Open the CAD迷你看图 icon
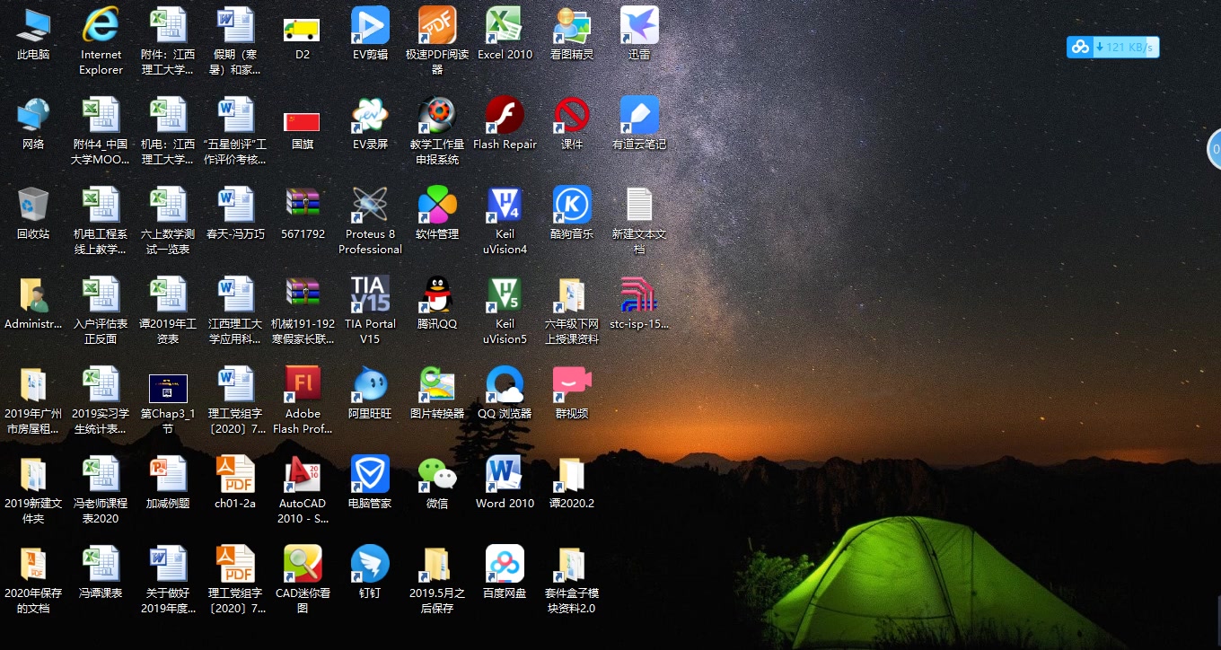 coord(303,564)
